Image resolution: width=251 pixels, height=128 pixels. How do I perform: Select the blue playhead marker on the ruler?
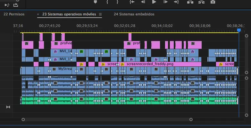click(239, 30)
